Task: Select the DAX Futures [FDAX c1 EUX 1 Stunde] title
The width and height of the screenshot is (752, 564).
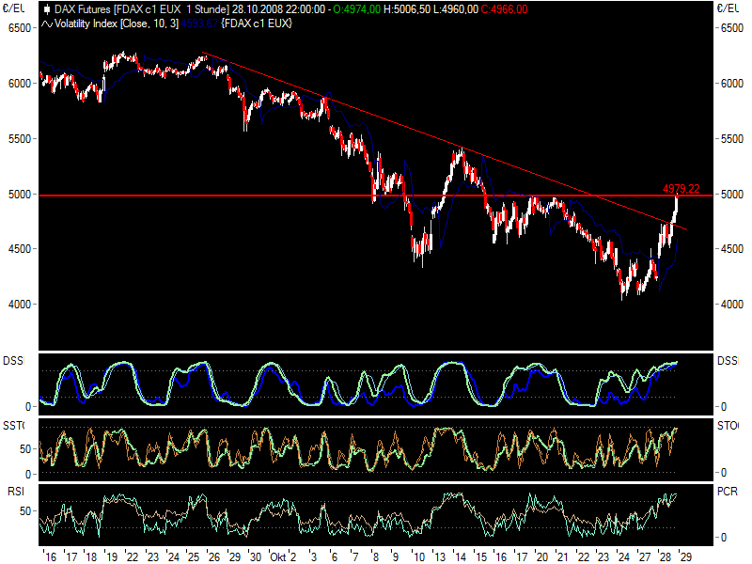Action: click(x=142, y=9)
